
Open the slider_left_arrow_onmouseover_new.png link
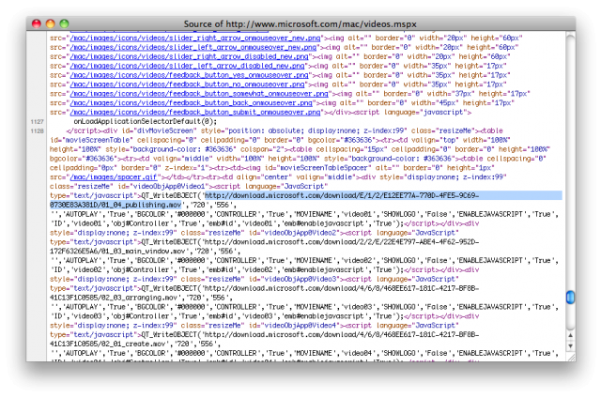[193, 48]
